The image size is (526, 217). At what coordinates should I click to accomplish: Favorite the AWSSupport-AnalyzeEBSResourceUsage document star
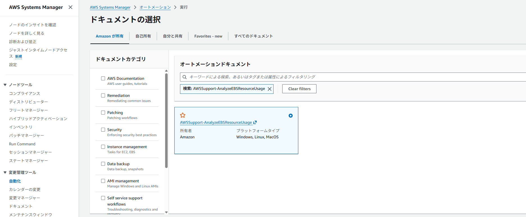pos(183,115)
